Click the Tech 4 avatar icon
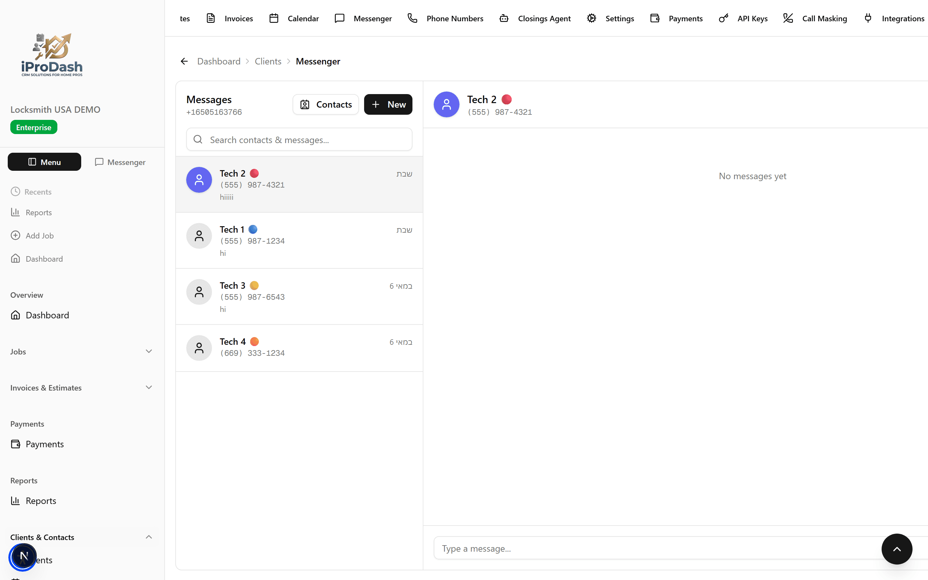 (x=199, y=348)
